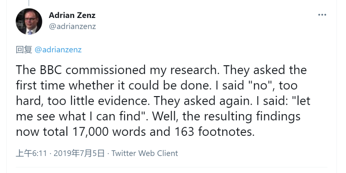The image size is (346, 173).
Task: Click the vertical thread line above the avatar
Action: tap(28, 3)
